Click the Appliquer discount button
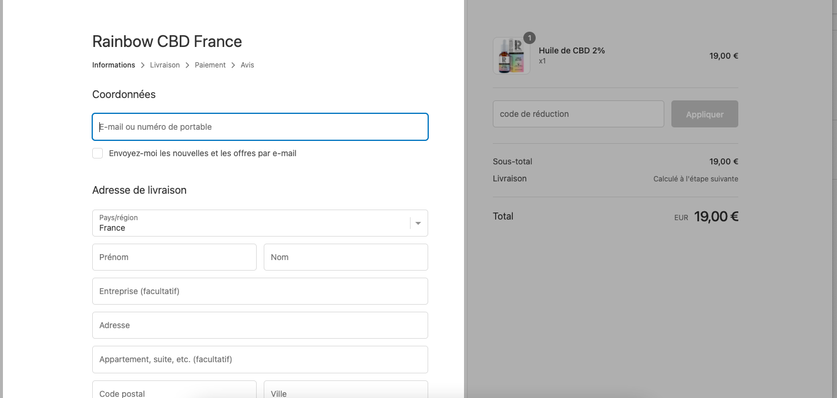Viewport: 837px width, 398px height. pos(705,114)
